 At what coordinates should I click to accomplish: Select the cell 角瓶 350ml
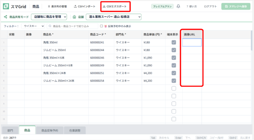pyautogui.click(x=65, y=42)
